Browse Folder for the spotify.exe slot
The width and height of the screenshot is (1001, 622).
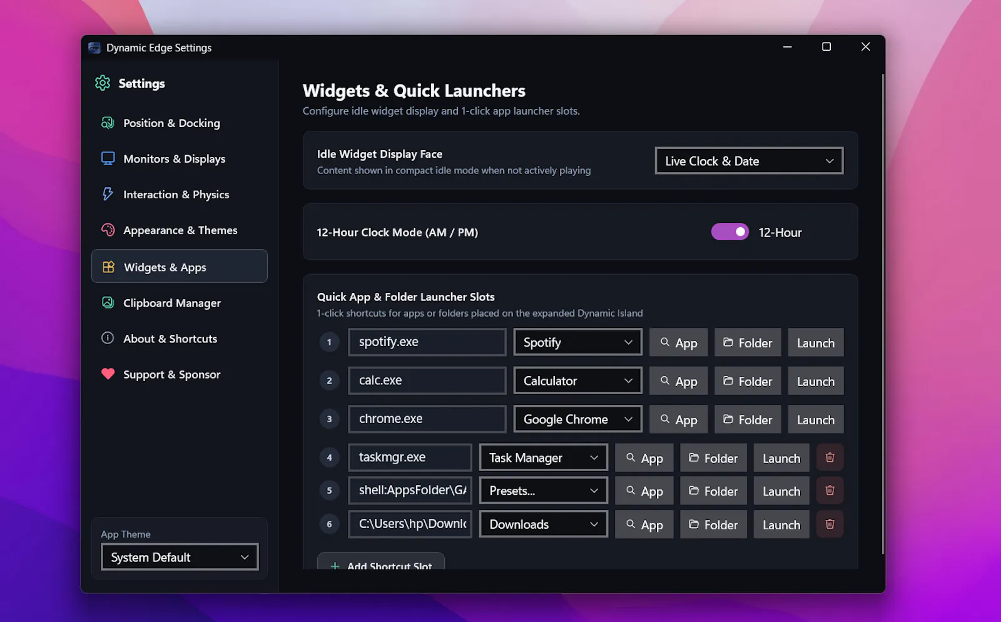pos(748,342)
